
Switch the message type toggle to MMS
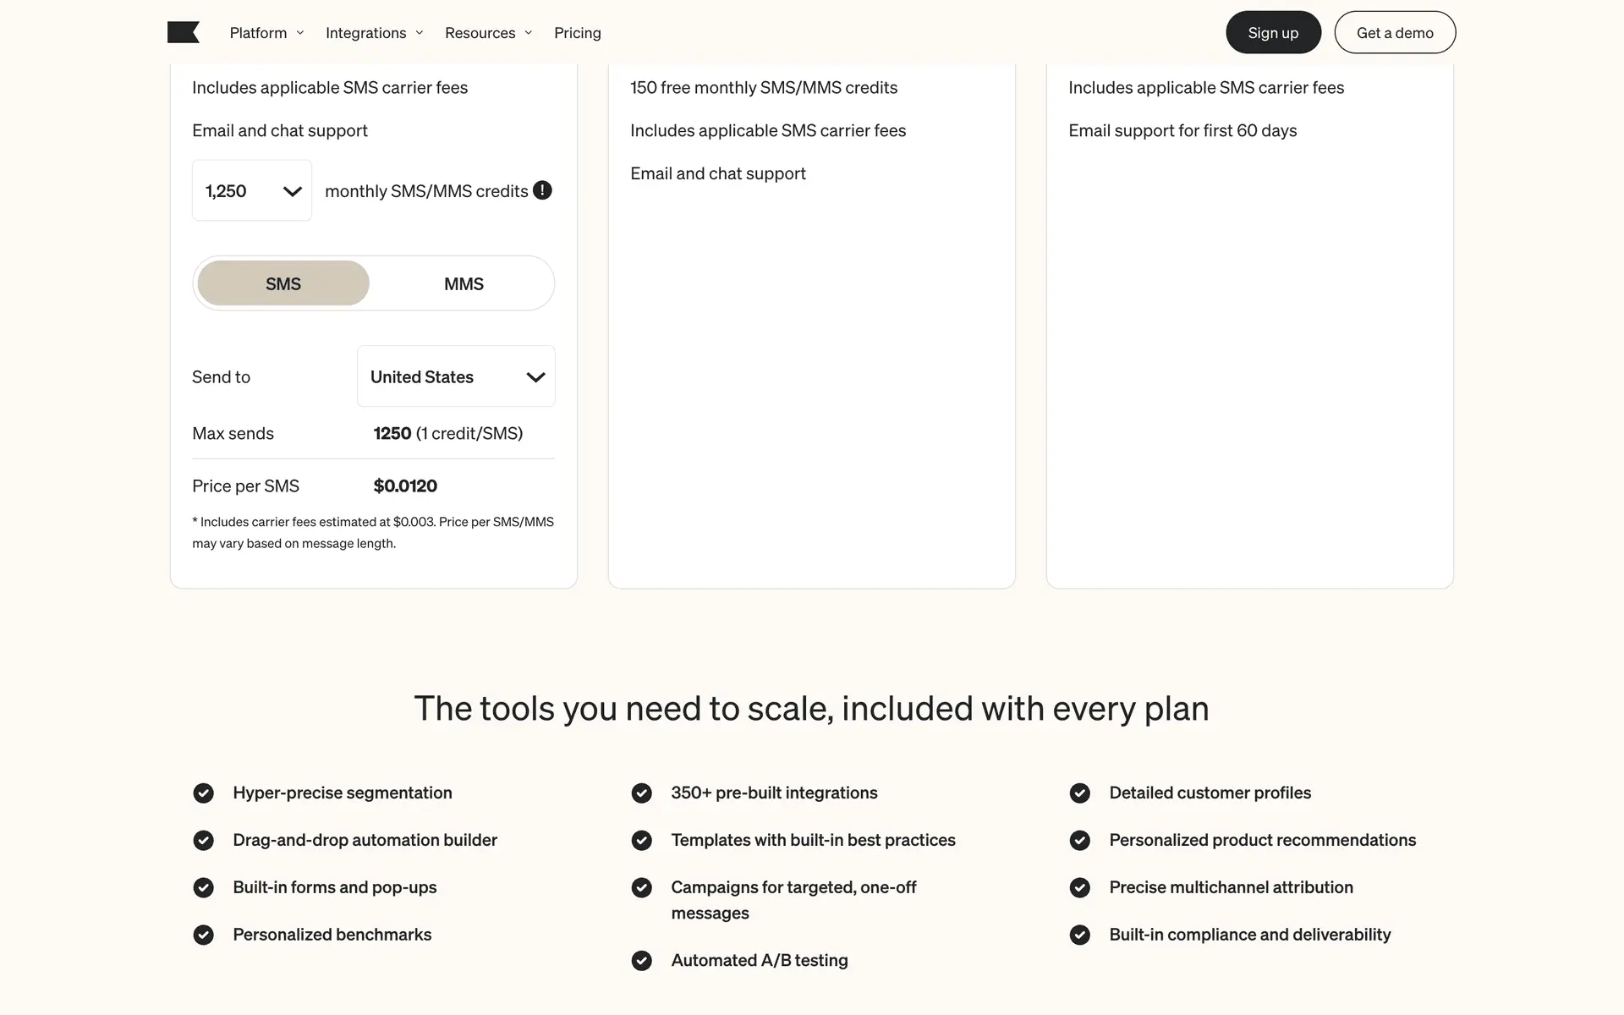(464, 283)
